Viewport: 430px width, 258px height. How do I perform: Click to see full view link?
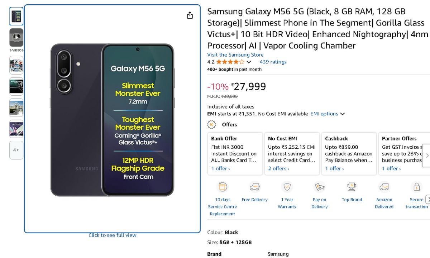tap(113, 235)
